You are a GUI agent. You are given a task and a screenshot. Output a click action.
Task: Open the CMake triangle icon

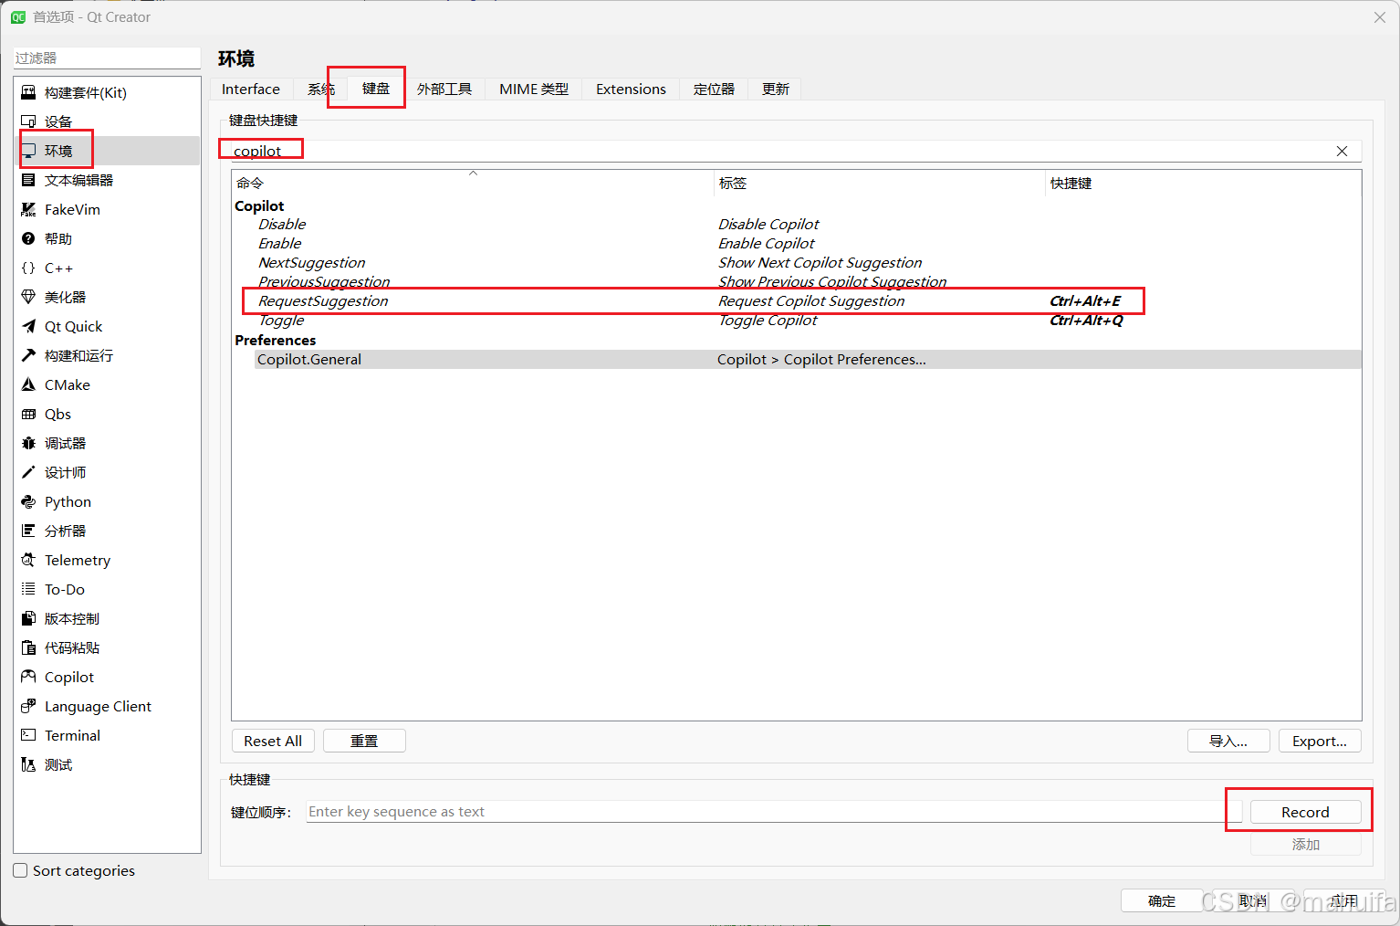(28, 384)
